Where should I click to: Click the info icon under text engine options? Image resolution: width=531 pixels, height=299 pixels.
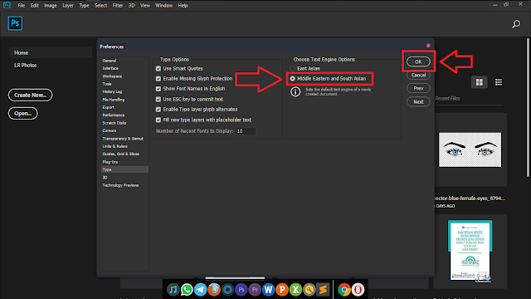point(295,92)
